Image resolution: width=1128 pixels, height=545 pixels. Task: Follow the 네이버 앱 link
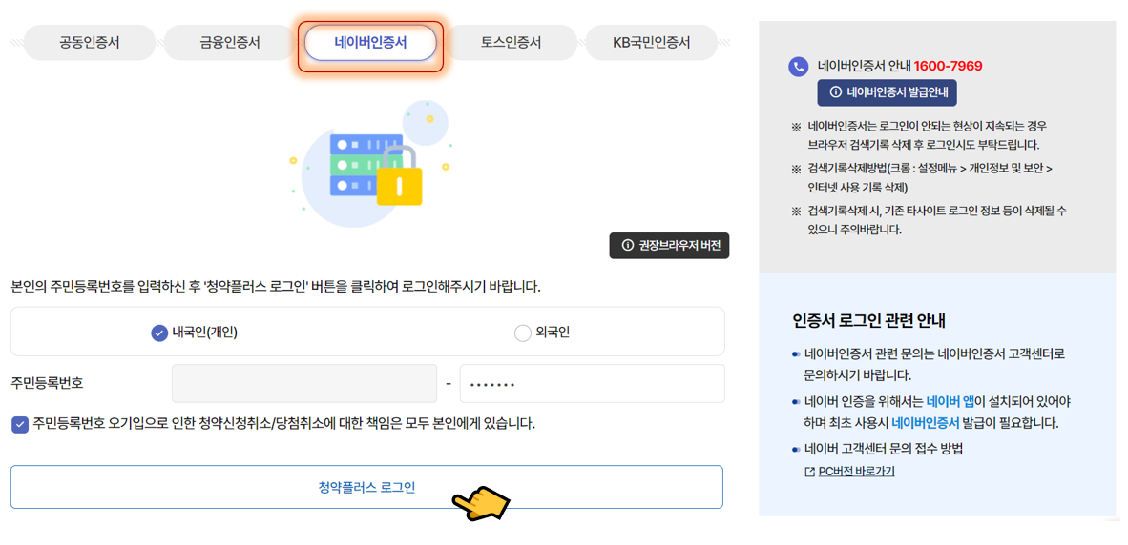950,401
